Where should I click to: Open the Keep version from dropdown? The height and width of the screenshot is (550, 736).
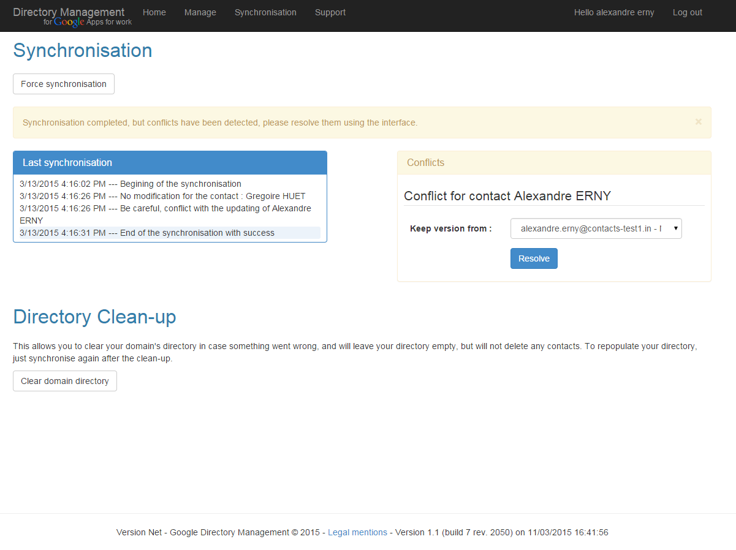pyautogui.click(x=596, y=228)
